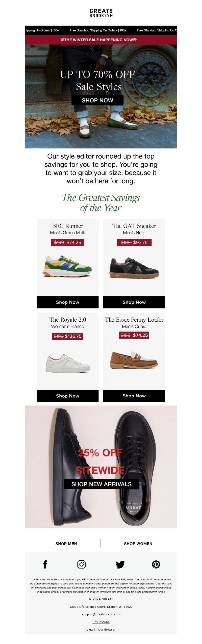202x644 pixels.
Task: Click the Winter Sale red banner
Action: pos(101,40)
